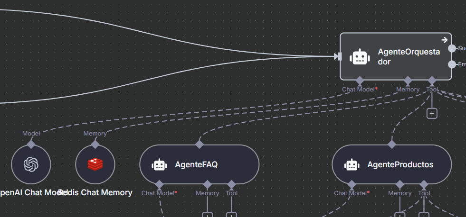Click Chat Model label under AgenteProductos
466x217 pixels.
click(352, 193)
